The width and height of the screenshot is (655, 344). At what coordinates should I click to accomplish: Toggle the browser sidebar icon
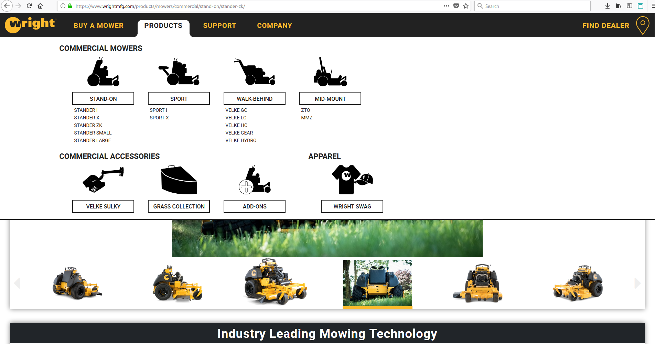630,6
